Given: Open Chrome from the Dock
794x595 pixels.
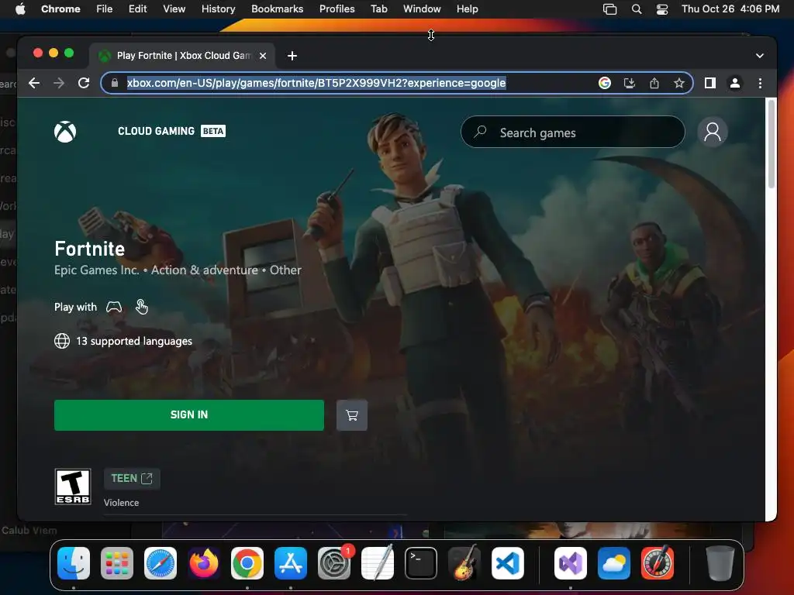Looking at the screenshot, I should tap(247, 563).
